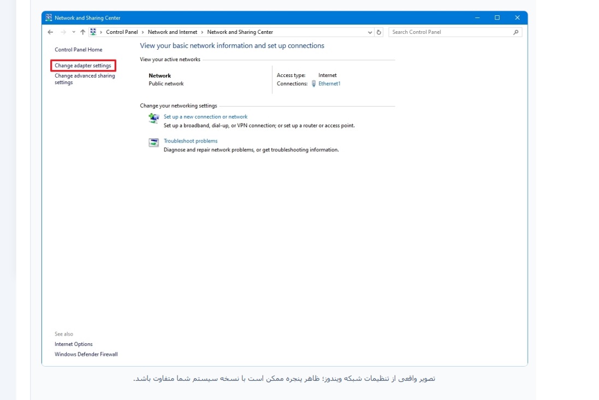
Task: Select Network and Internet breadcrumb
Action: point(173,32)
